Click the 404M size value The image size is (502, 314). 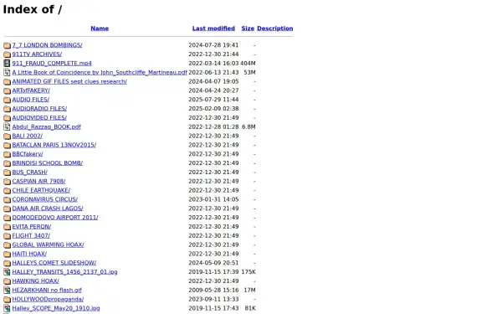(248, 64)
